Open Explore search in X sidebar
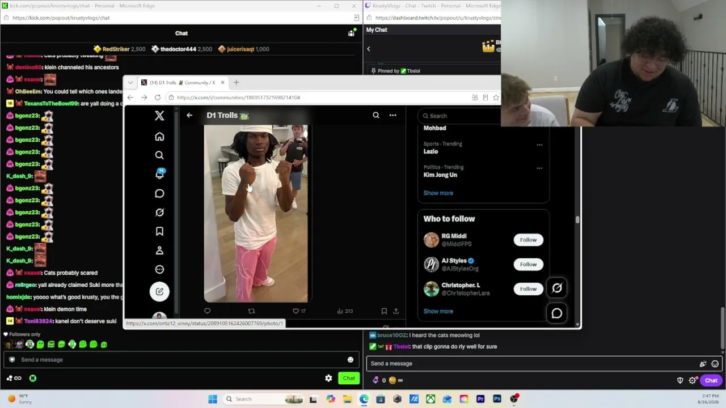Screen dimensions: 726x408 pyautogui.click(x=159, y=155)
